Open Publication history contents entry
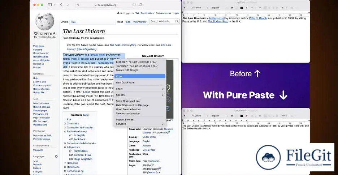The image size is (338, 175). (x=77, y=131)
